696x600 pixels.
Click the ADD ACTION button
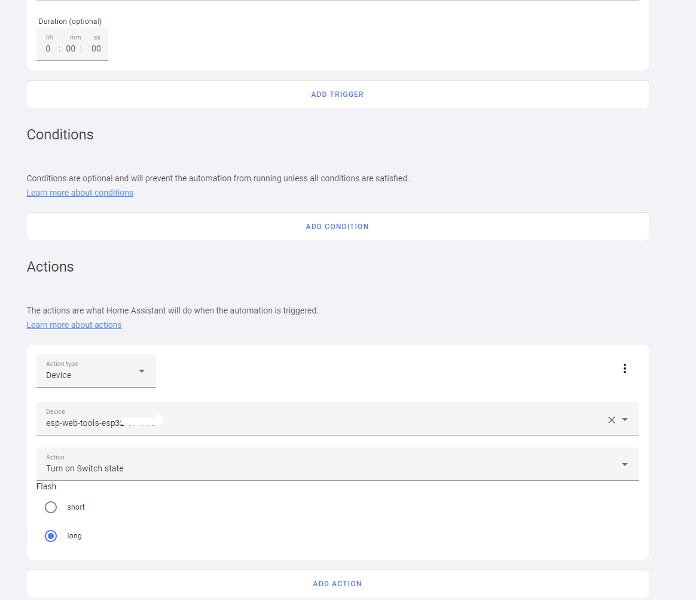click(x=337, y=584)
